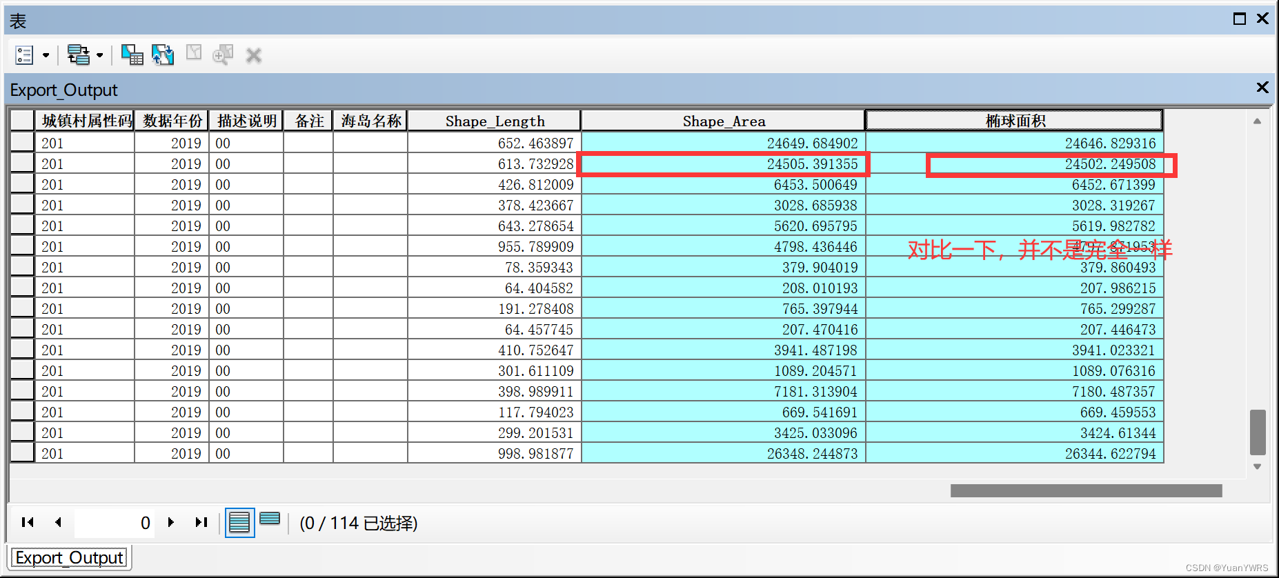The width and height of the screenshot is (1279, 578).
Task: Click the Select By Attributes icon
Action: [x=132, y=55]
